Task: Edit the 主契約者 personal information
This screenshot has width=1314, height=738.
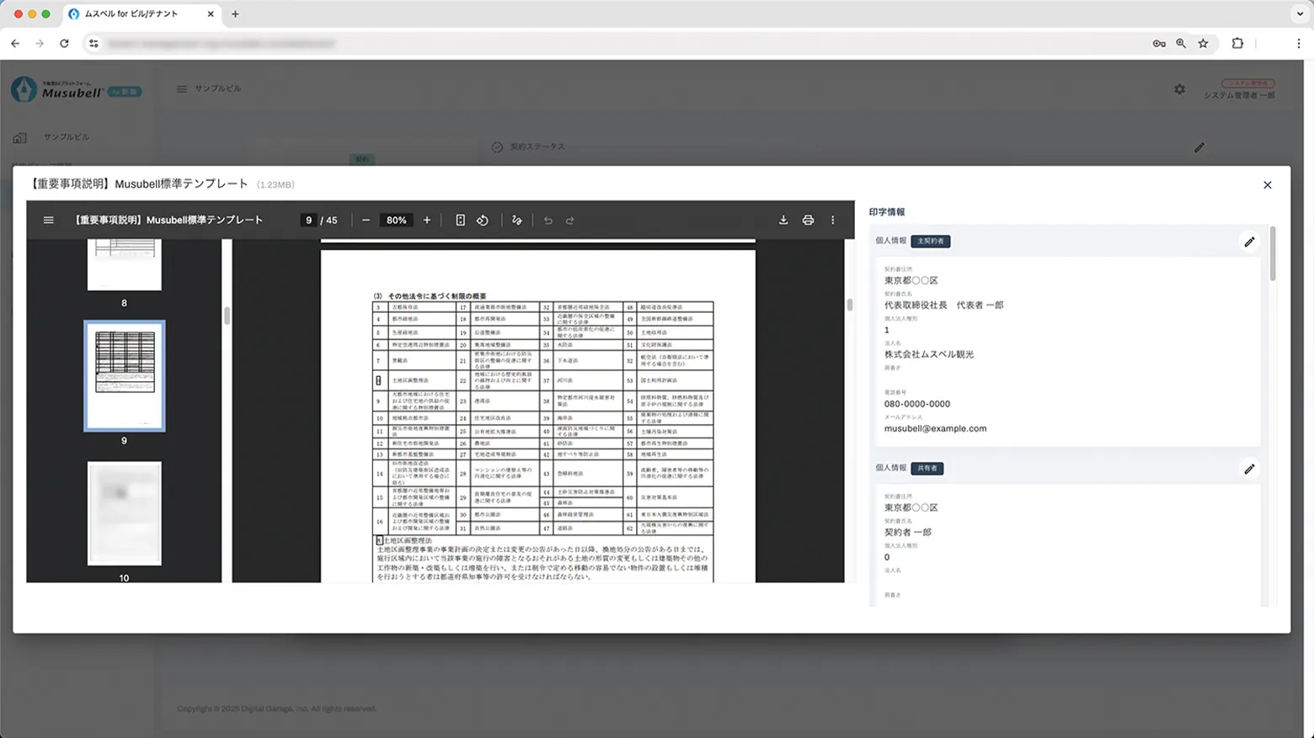Action: click(x=1249, y=242)
